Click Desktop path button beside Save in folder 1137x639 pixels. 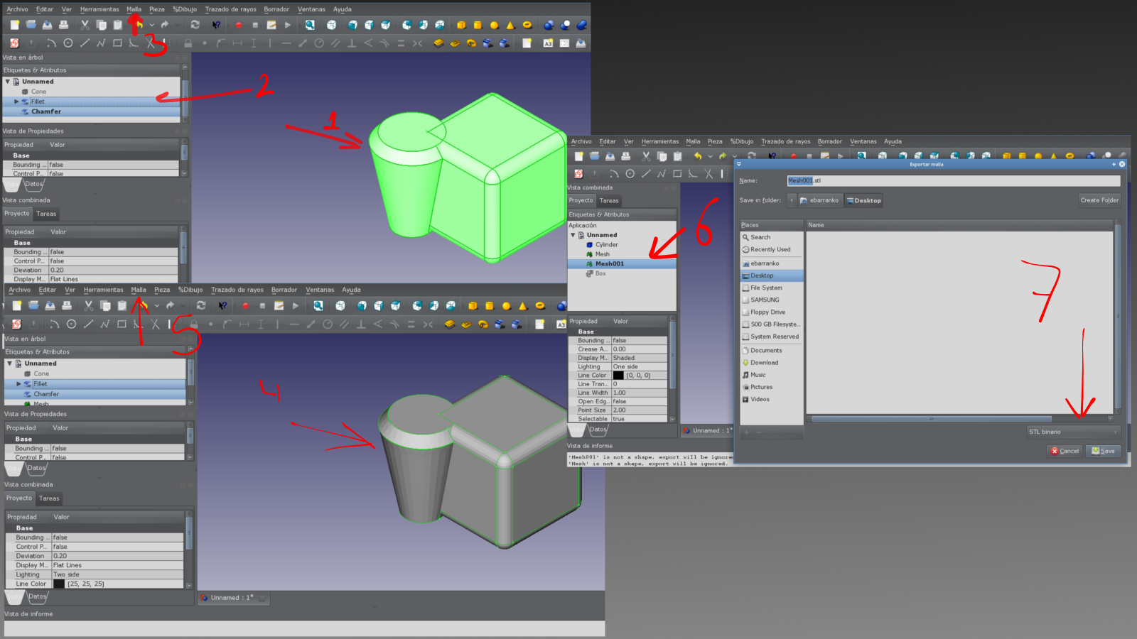(864, 200)
